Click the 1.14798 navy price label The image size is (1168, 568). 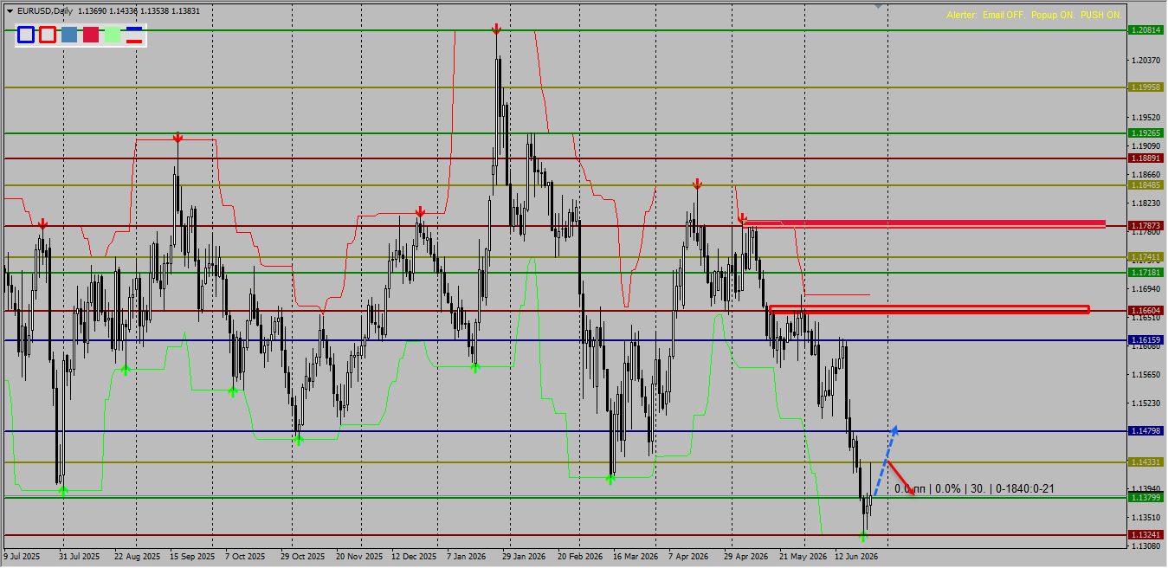point(1146,431)
